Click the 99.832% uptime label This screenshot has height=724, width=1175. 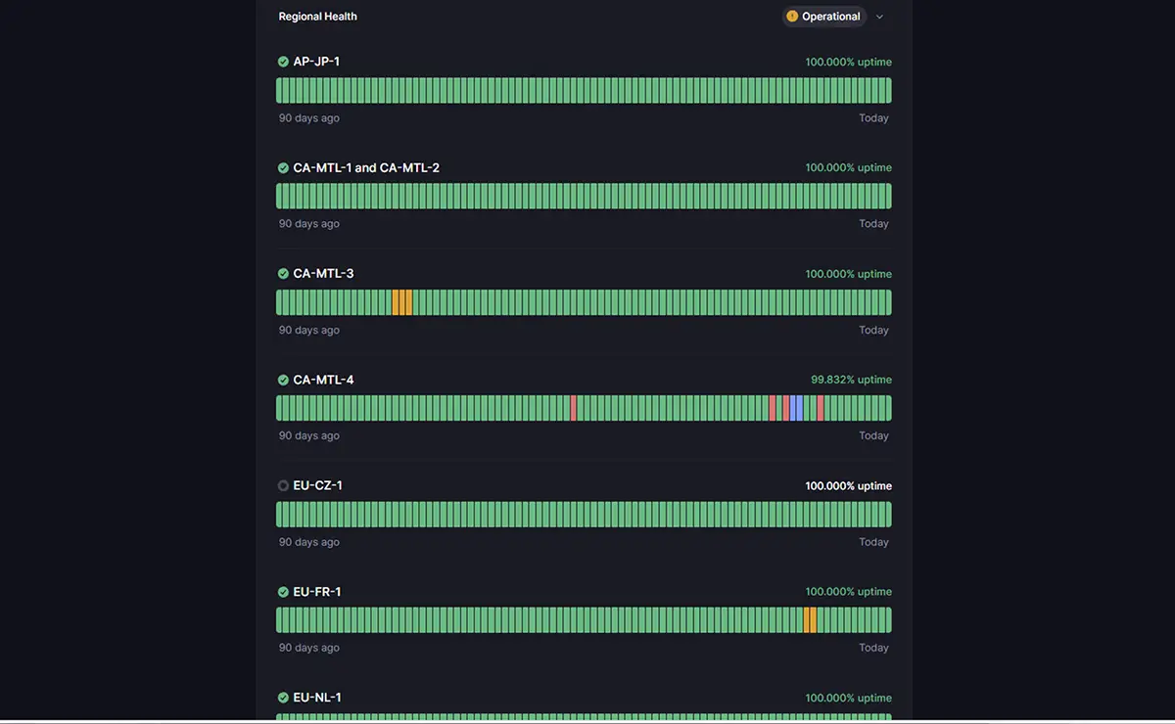(851, 380)
